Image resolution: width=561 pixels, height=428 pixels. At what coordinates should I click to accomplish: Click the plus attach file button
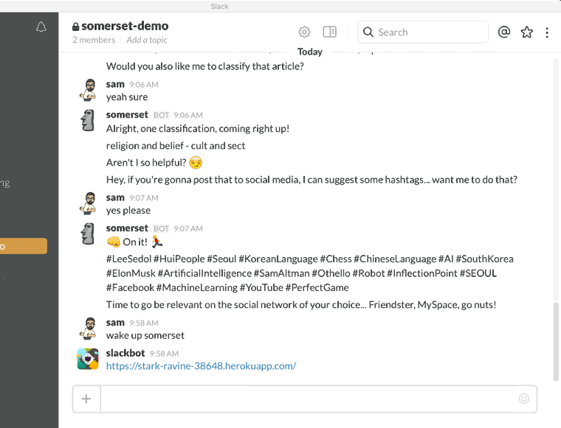pyautogui.click(x=86, y=399)
